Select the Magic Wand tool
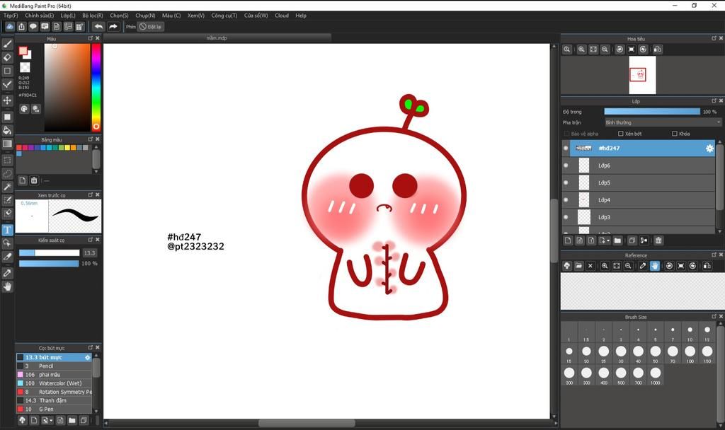The height and width of the screenshot is (430, 725). point(7,187)
